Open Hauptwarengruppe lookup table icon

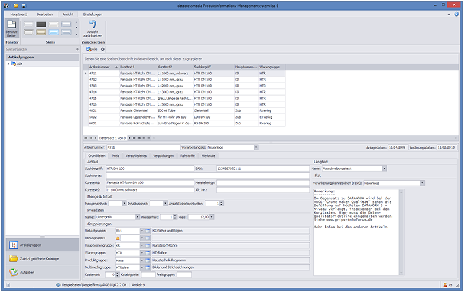pos(147,245)
